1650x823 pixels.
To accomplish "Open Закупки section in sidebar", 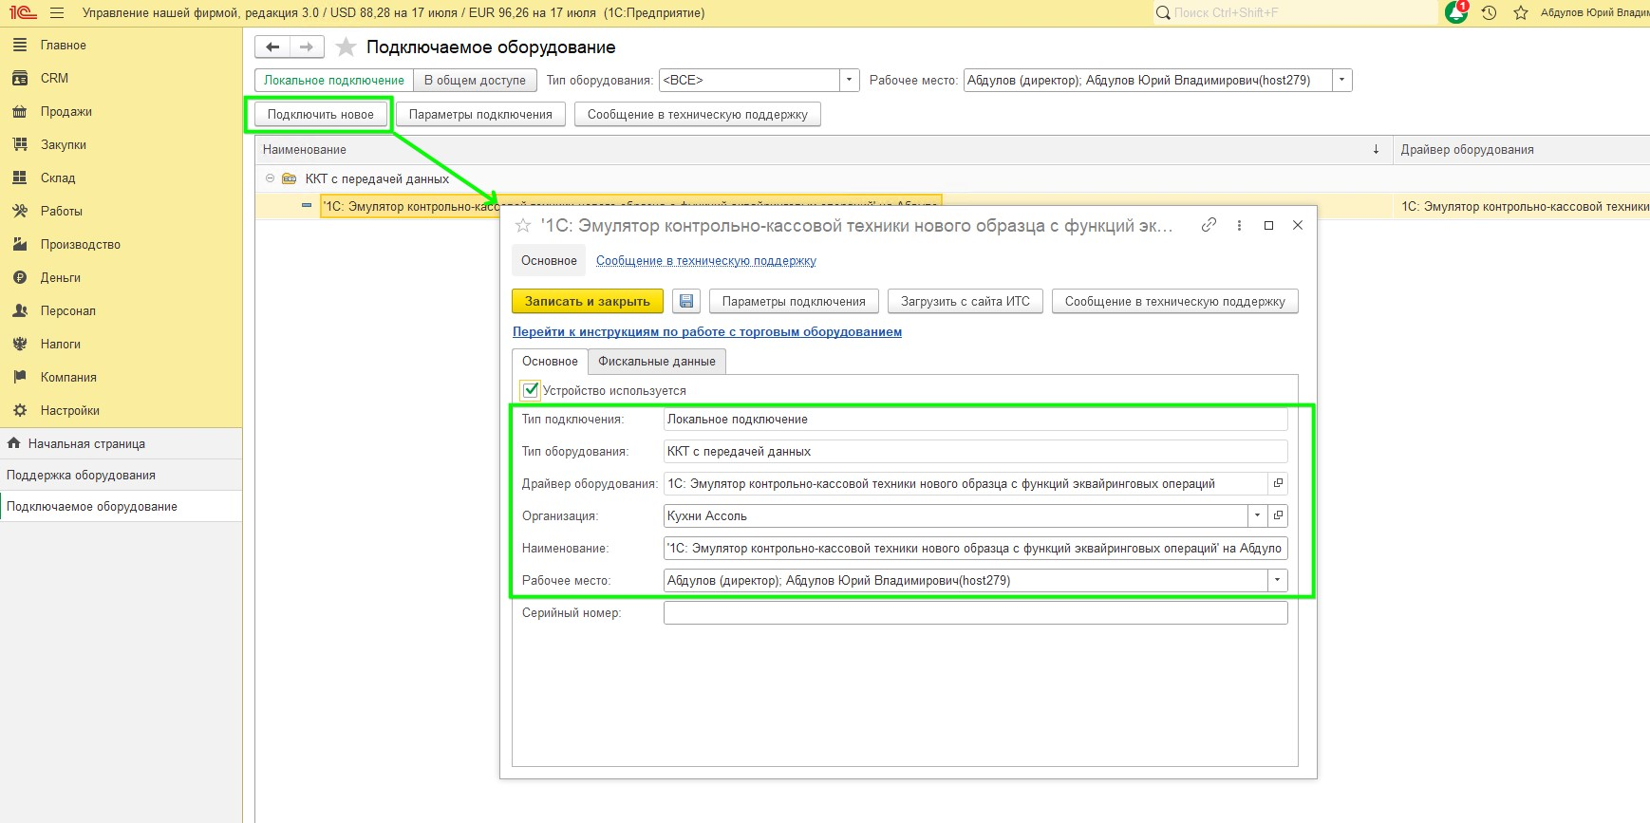I will [x=63, y=144].
